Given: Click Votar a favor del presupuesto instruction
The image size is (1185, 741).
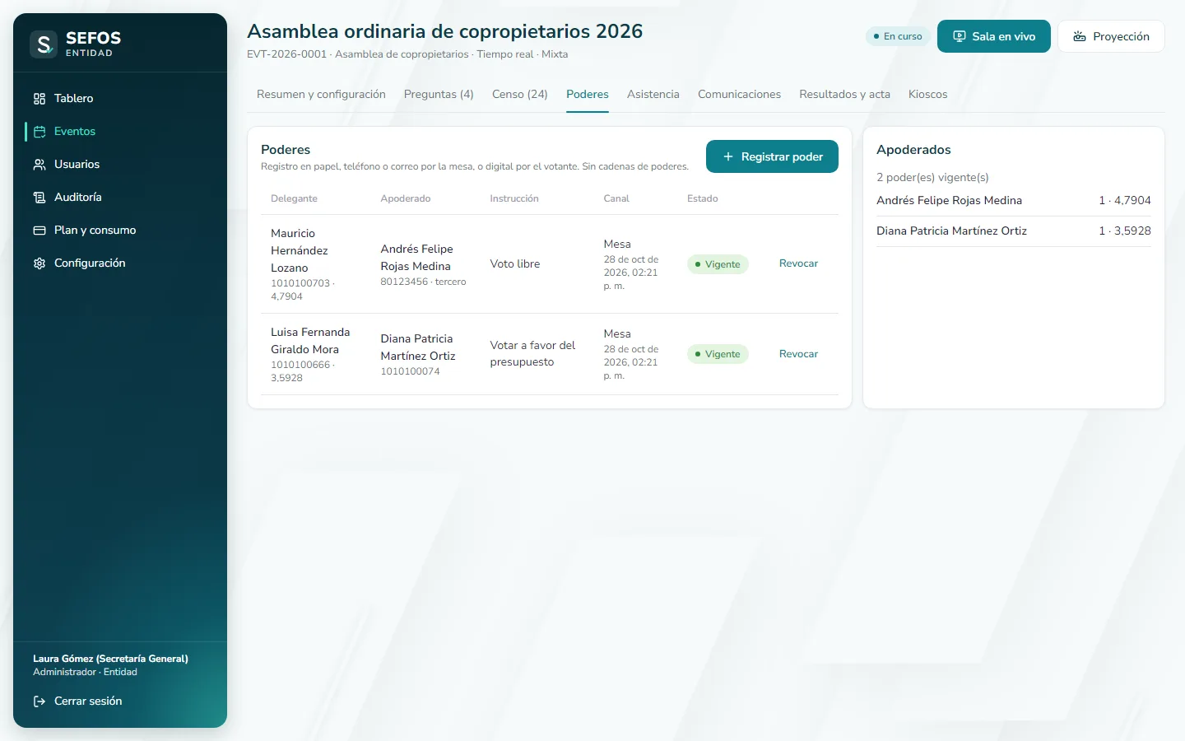Looking at the screenshot, I should (x=532, y=354).
